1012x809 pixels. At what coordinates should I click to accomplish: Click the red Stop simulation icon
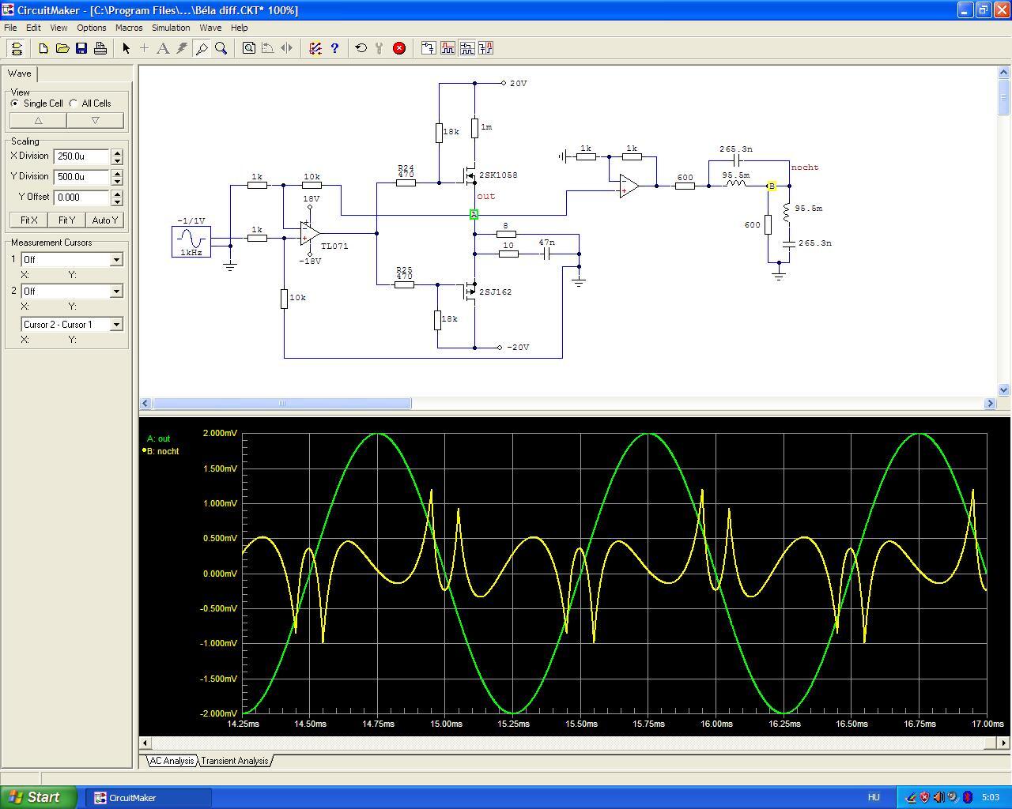pyautogui.click(x=399, y=48)
